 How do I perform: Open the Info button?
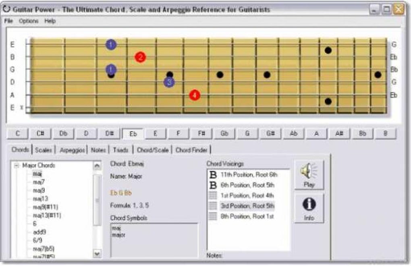click(309, 208)
